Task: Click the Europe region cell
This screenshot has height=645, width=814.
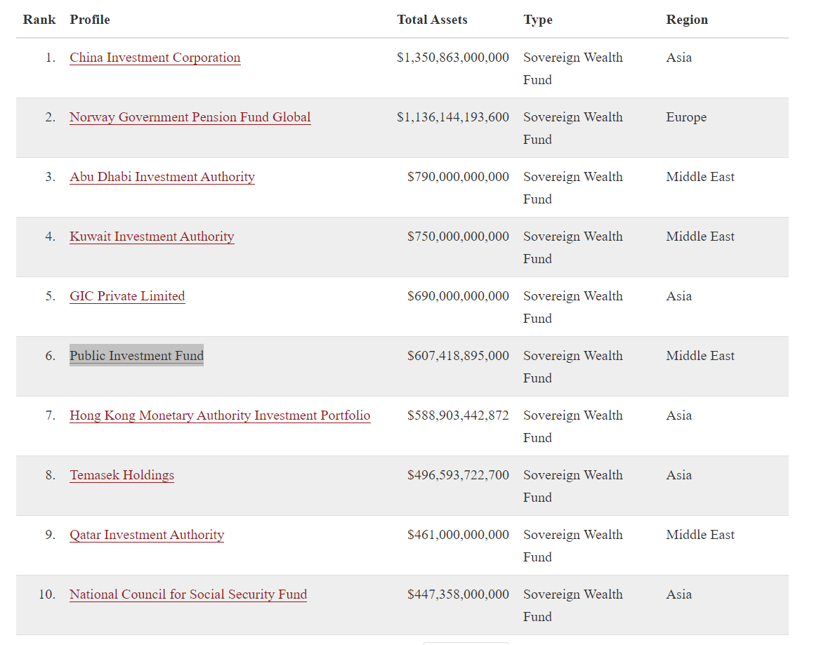Action: 686,117
